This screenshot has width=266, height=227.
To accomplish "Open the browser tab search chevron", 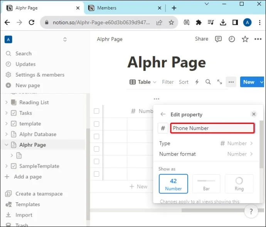I will tap(207, 4).
